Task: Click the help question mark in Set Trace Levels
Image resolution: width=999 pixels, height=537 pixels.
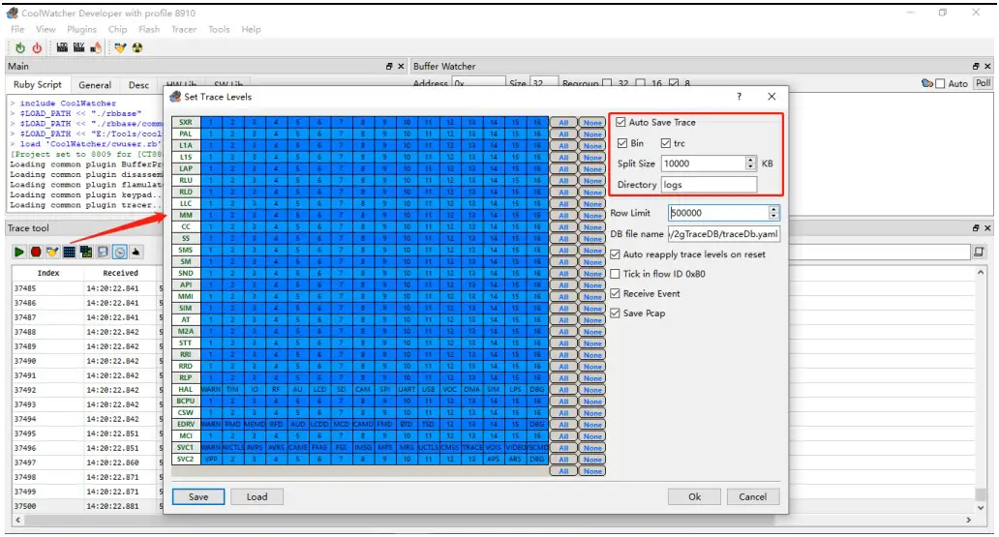Action: click(x=739, y=96)
